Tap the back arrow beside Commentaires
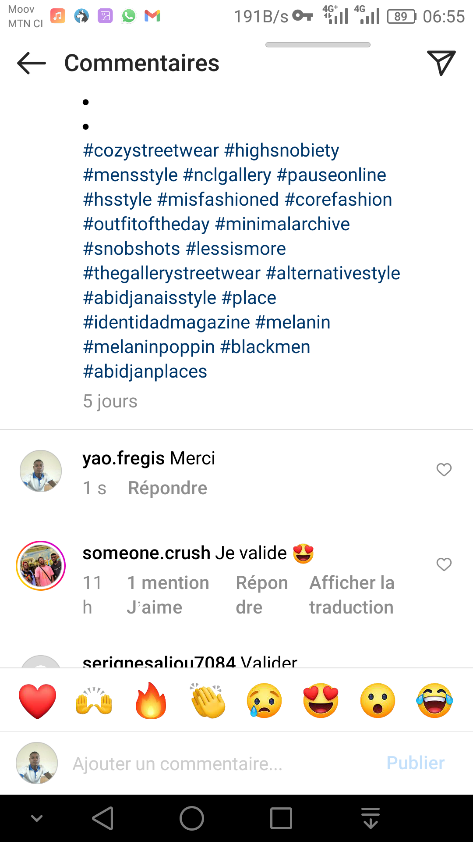Screen dimensions: 473x842 32,63
